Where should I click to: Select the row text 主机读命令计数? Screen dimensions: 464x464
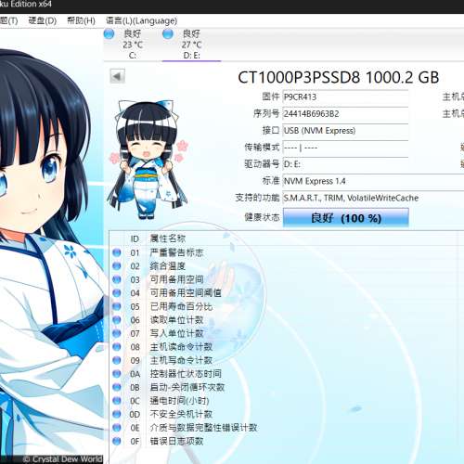coord(181,347)
